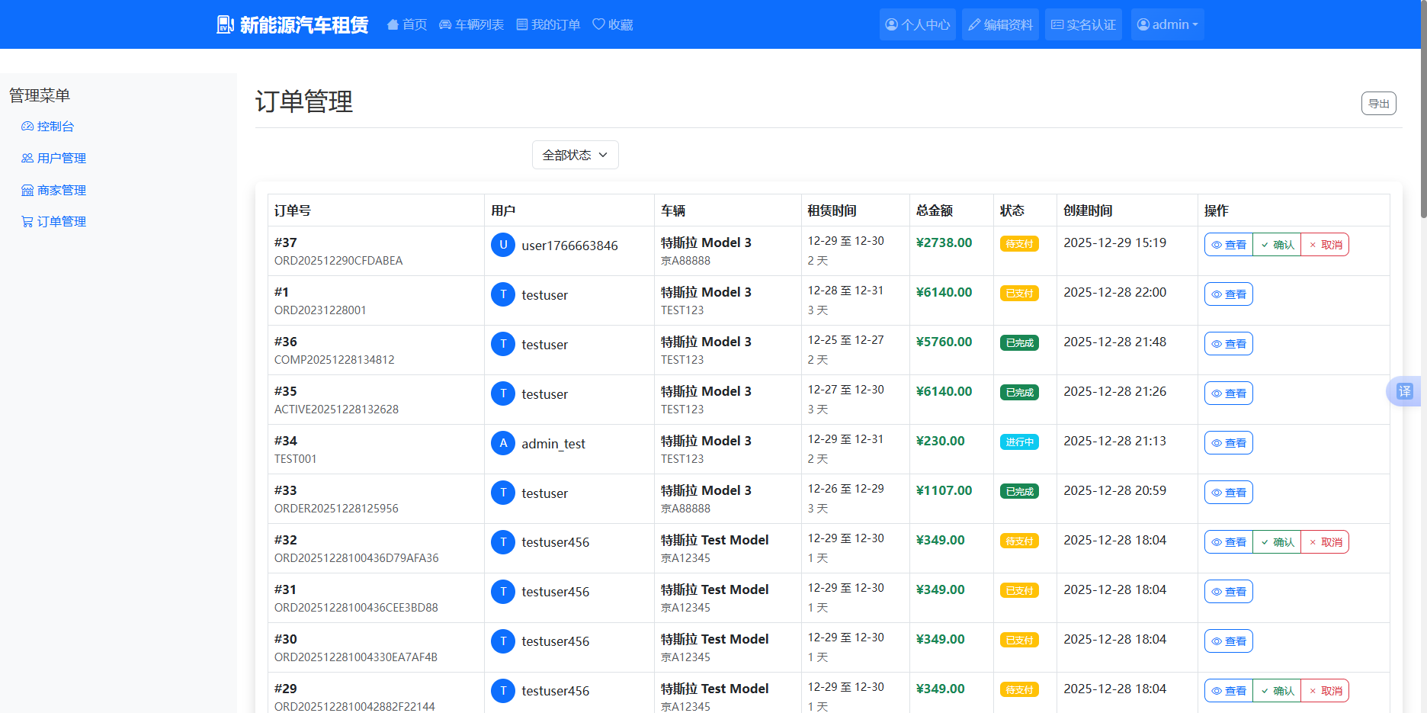The image size is (1427, 713).
Task: View order #34 details
Action: coord(1229,443)
